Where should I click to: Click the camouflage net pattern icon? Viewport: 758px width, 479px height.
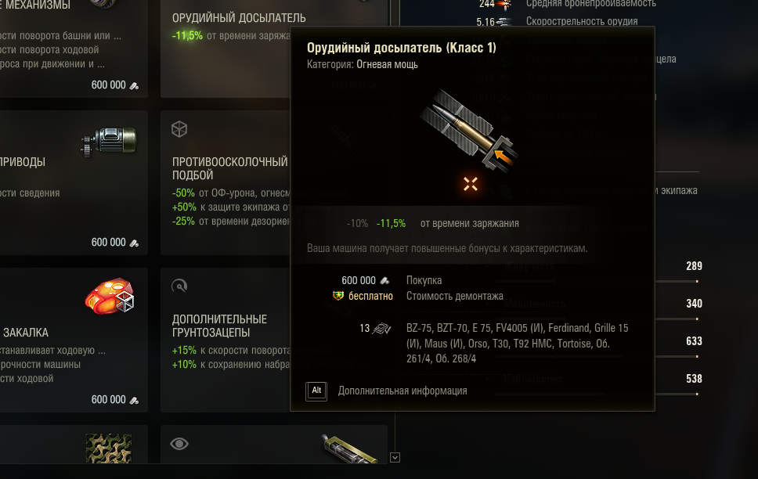point(109,448)
